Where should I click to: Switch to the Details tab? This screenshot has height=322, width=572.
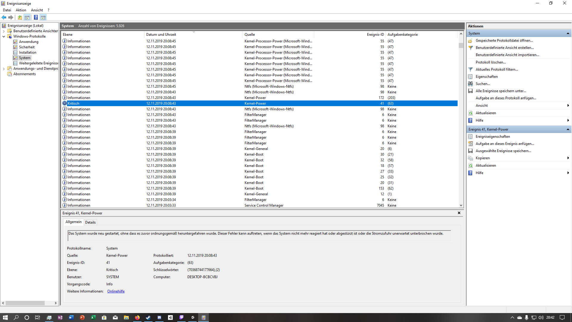coord(90,222)
